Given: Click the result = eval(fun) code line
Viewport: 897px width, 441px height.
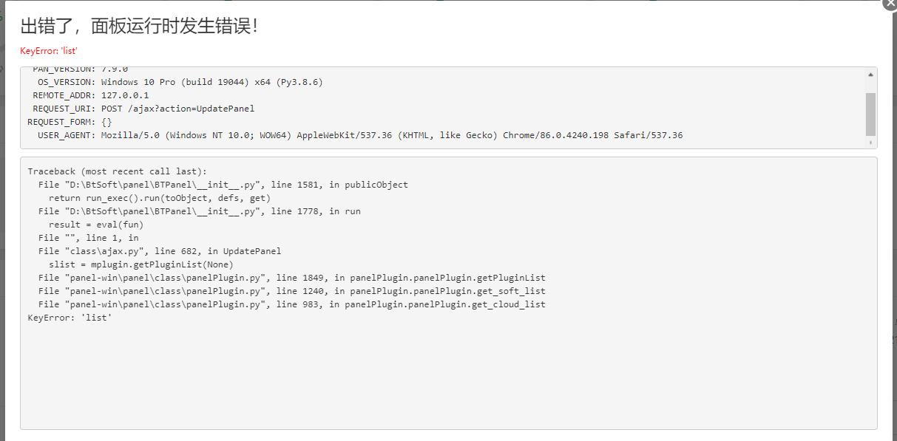Looking at the screenshot, I should click(x=96, y=225).
